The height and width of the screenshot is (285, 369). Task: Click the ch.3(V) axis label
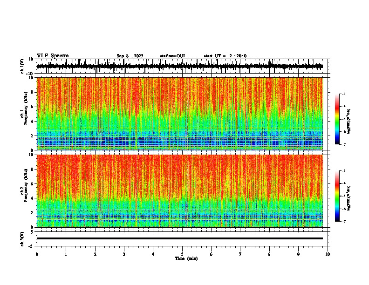point(22,239)
